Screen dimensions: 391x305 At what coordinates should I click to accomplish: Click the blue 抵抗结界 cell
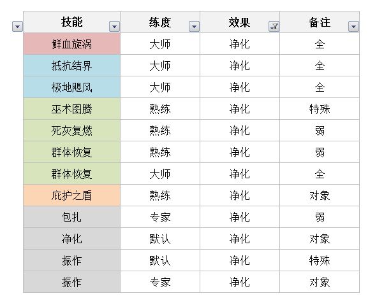71,66
